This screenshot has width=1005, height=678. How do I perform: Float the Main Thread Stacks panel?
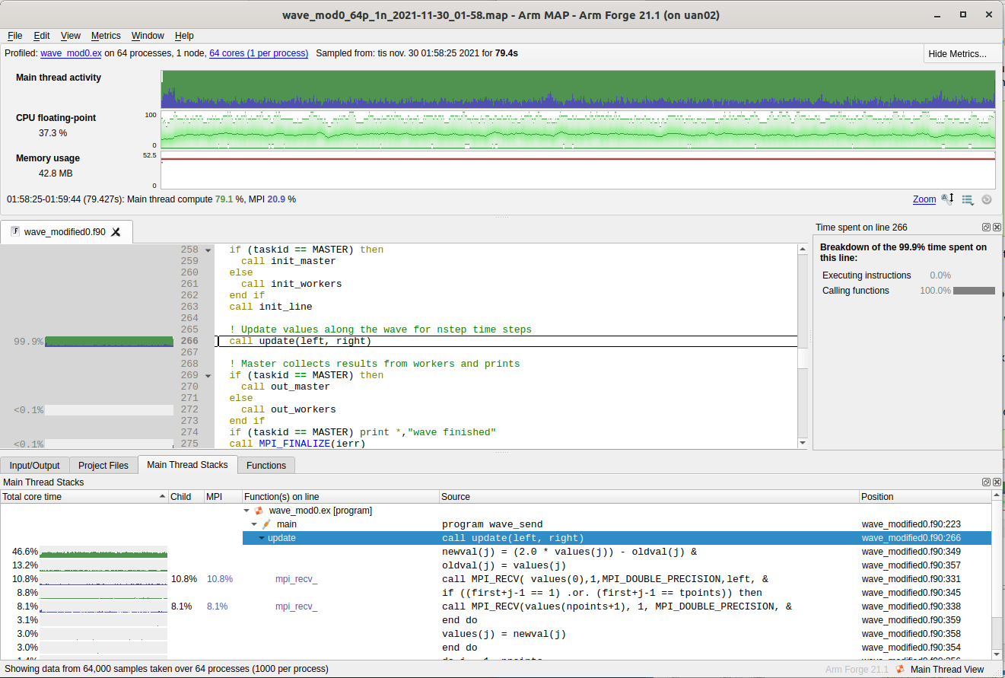[x=986, y=482]
